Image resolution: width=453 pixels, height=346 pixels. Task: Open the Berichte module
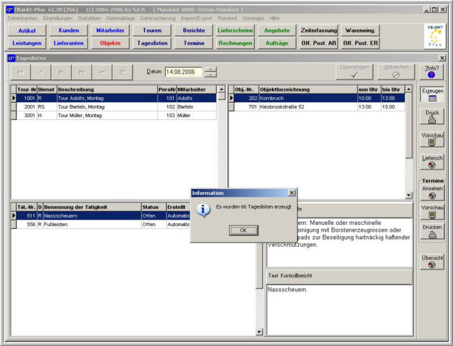tap(194, 30)
